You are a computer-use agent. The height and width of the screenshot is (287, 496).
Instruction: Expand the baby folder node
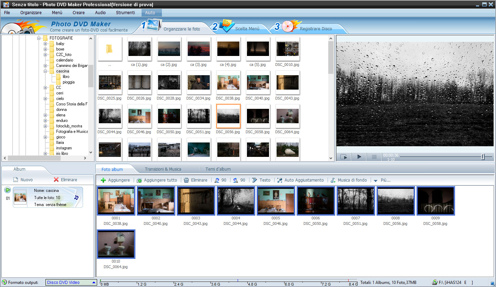pyautogui.click(x=45, y=44)
